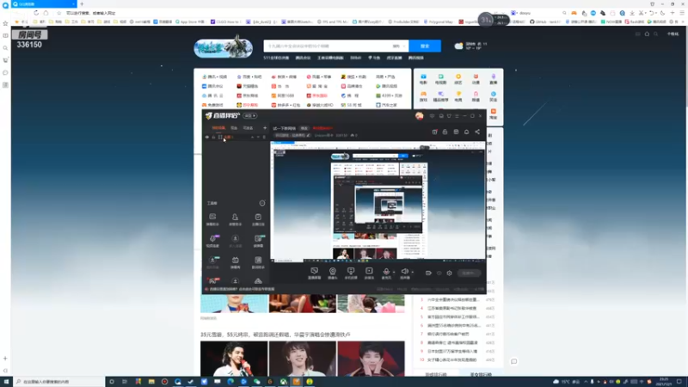Click the game banner logo beside the search box
Viewport: 688px width, 387px height.
point(224,47)
